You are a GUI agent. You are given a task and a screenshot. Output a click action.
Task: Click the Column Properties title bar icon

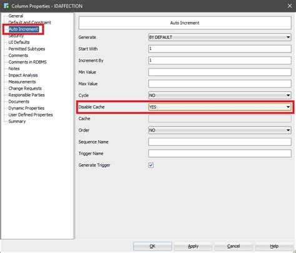6,6
